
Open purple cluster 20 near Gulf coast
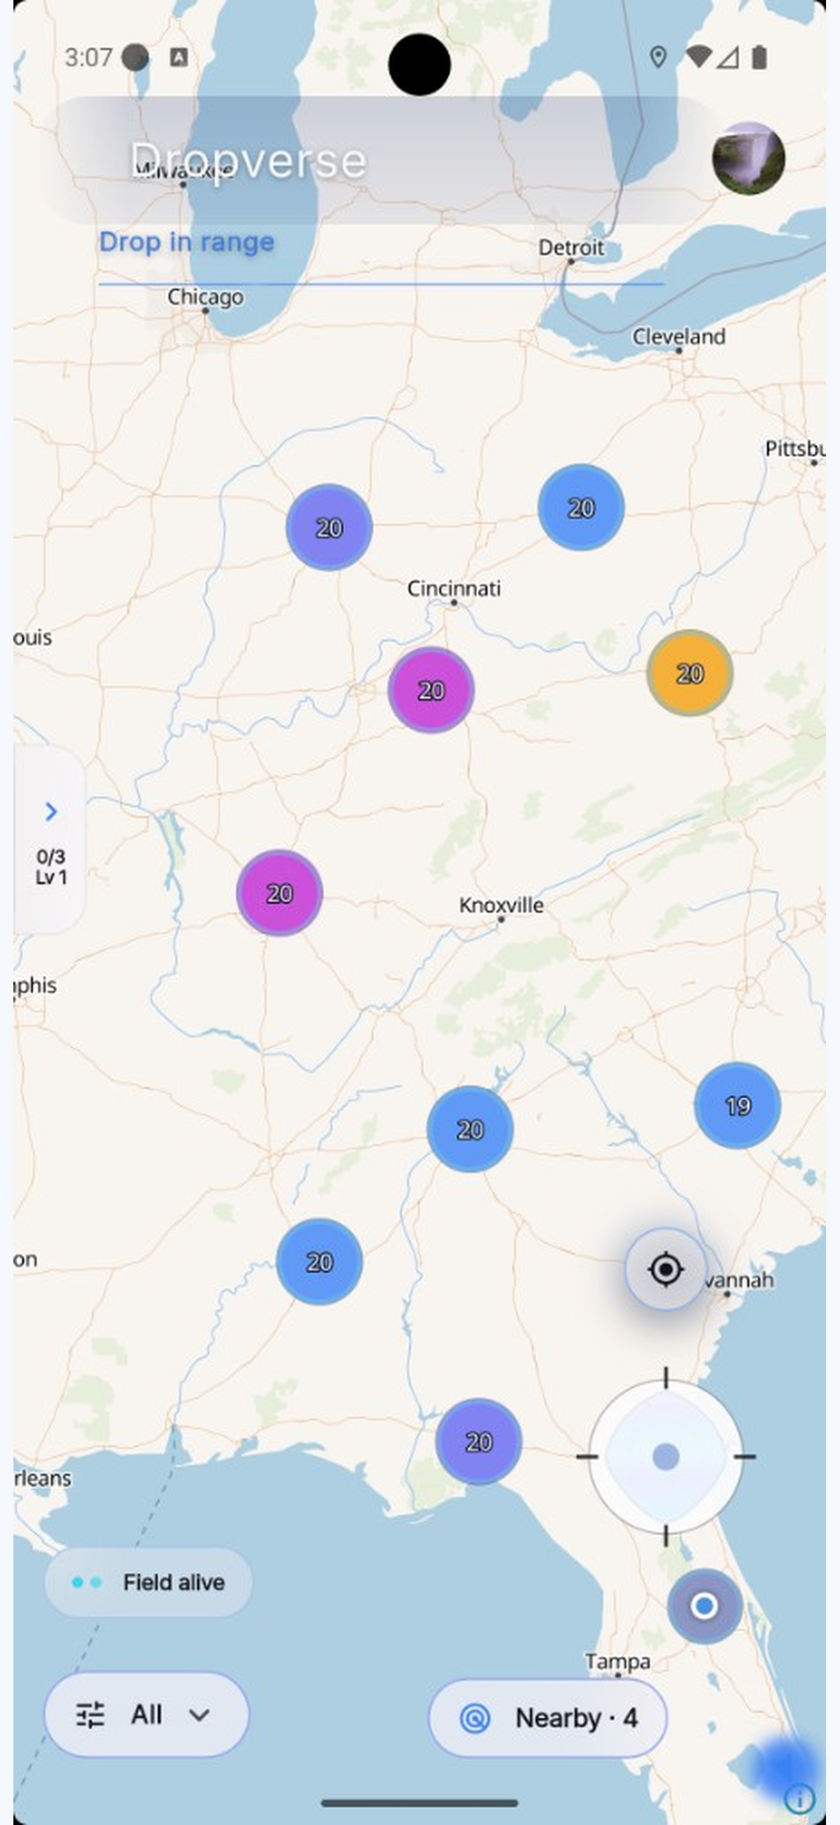click(x=478, y=1441)
